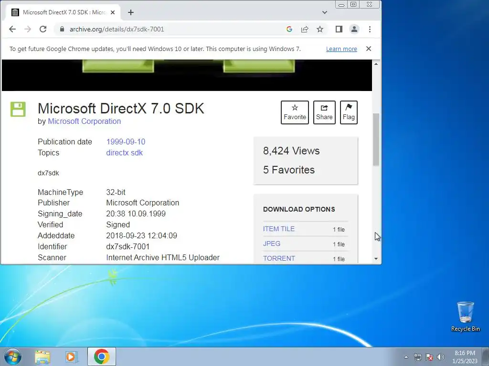This screenshot has height=366, width=489.
Task: Open the Chrome side panel
Action: [x=339, y=29]
